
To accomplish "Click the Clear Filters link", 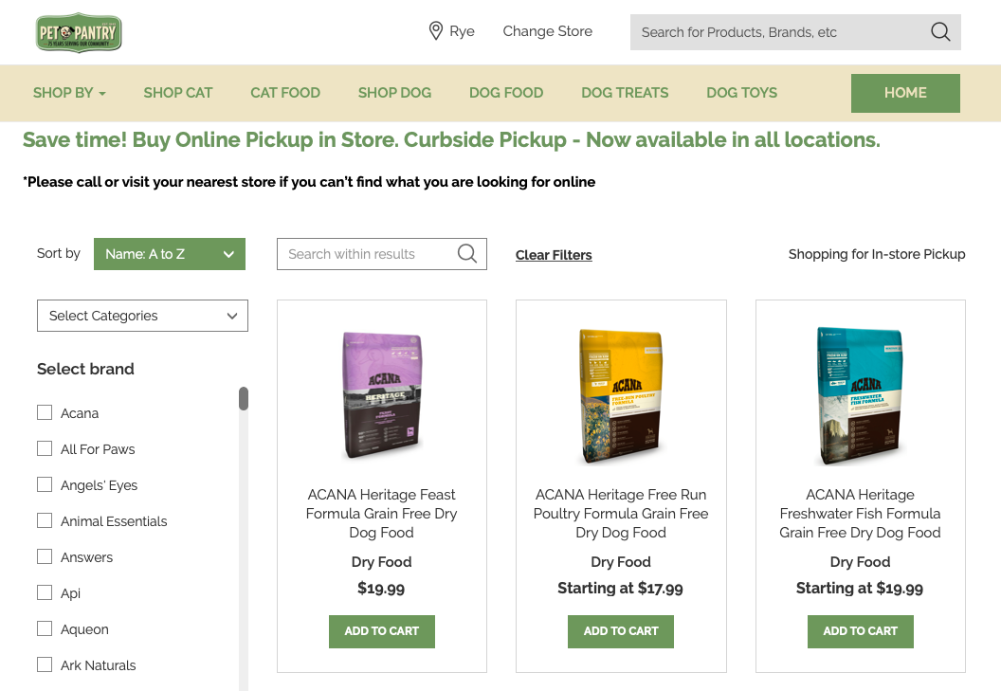I will point(554,255).
